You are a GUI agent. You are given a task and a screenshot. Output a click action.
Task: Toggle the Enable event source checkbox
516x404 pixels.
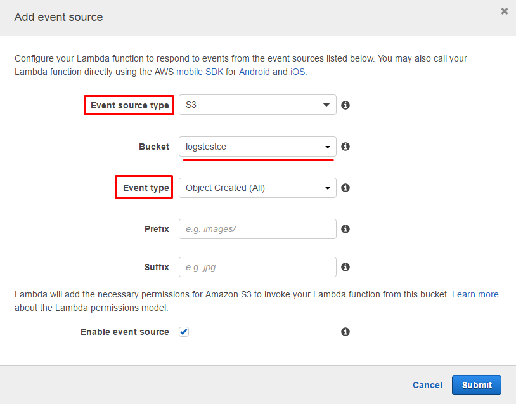click(x=184, y=332)
